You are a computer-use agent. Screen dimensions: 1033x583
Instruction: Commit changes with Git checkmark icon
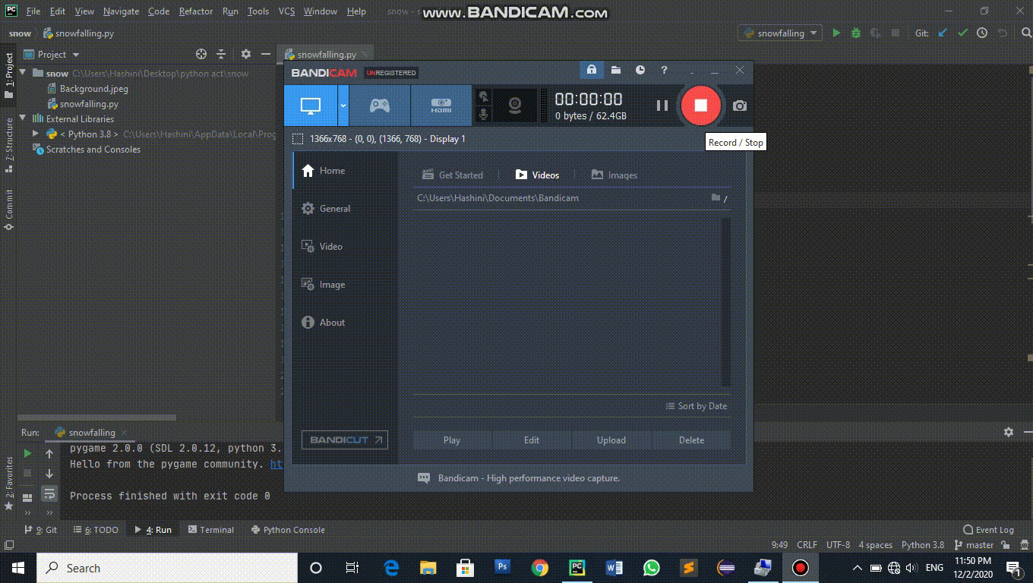pos(962,33)
